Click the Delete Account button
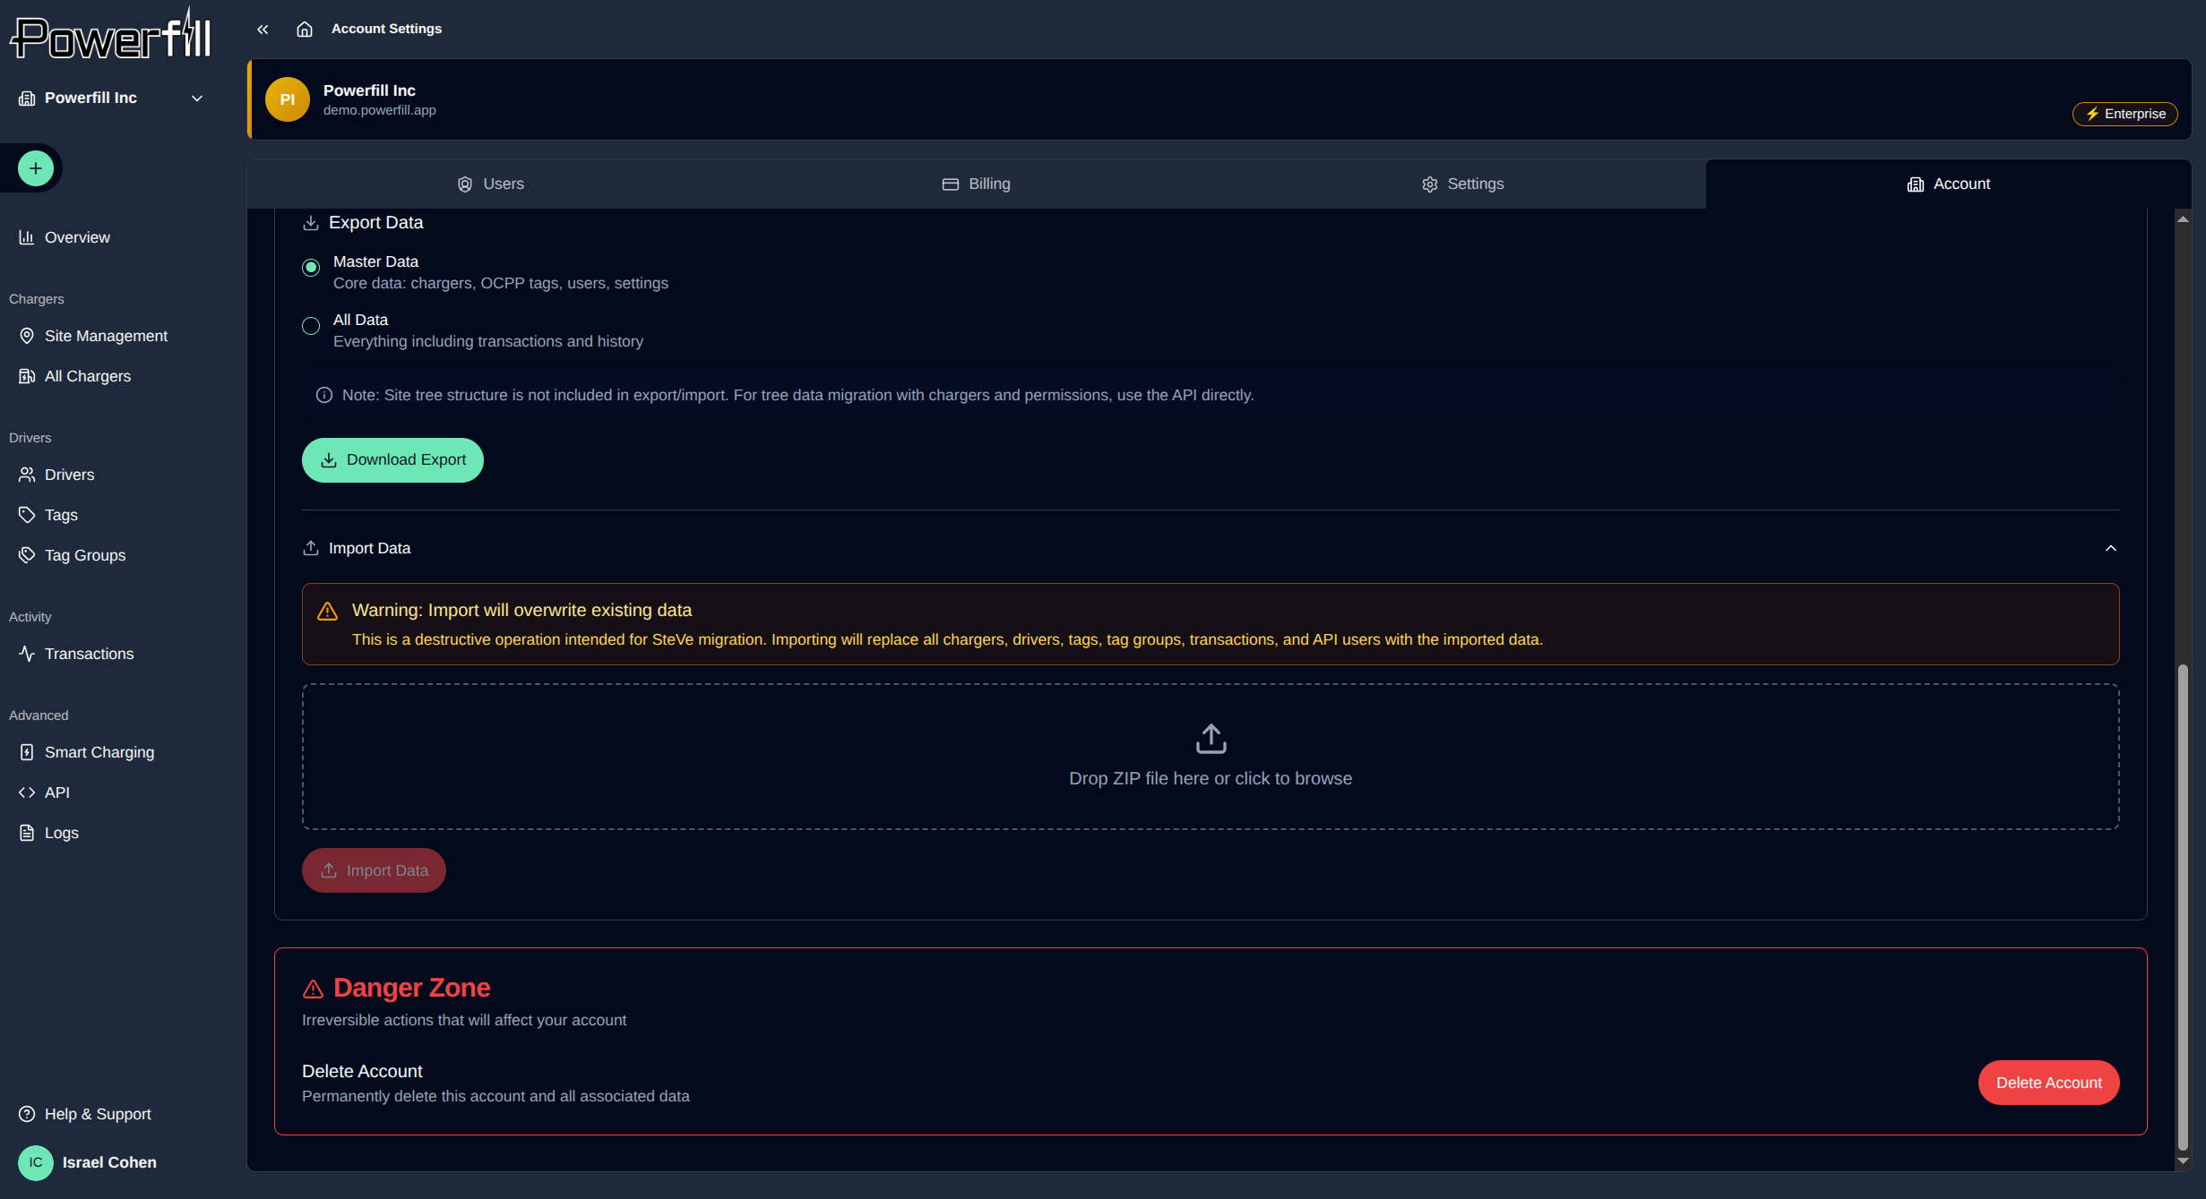This screenshot has width=2206, height=1199. [2048, 1083]
